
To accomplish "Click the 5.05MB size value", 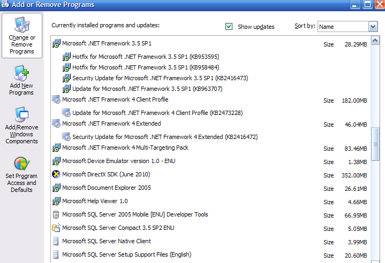I will point(358,229).
